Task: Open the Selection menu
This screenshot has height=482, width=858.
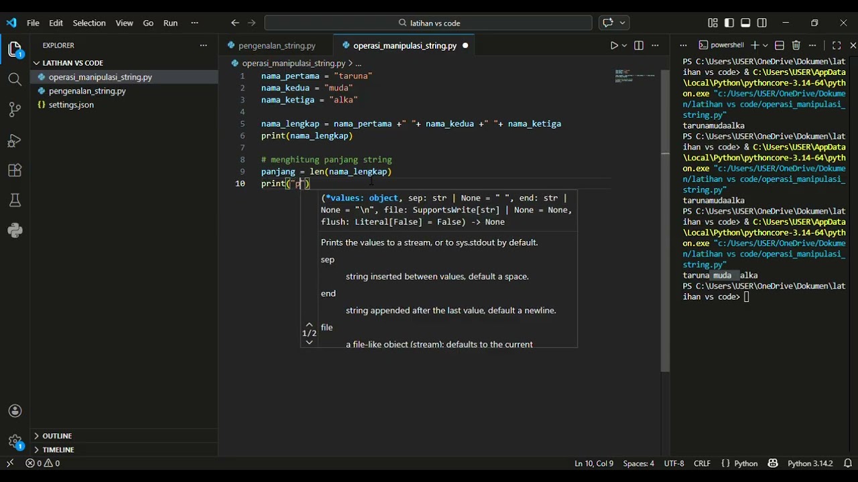Action: [x=89, y=23]
